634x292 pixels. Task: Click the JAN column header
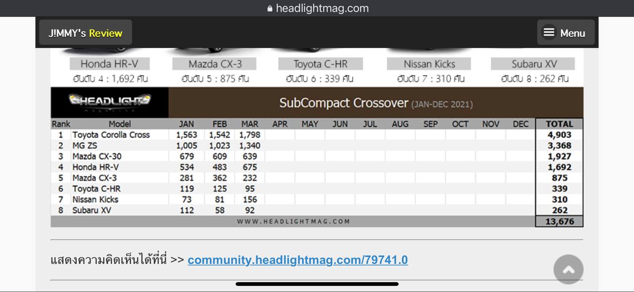[x=186, y=124]
